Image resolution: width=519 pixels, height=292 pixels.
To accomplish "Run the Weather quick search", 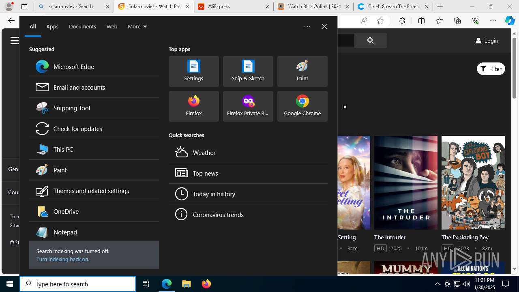I will pyautogui.click(x=248, y=152).
